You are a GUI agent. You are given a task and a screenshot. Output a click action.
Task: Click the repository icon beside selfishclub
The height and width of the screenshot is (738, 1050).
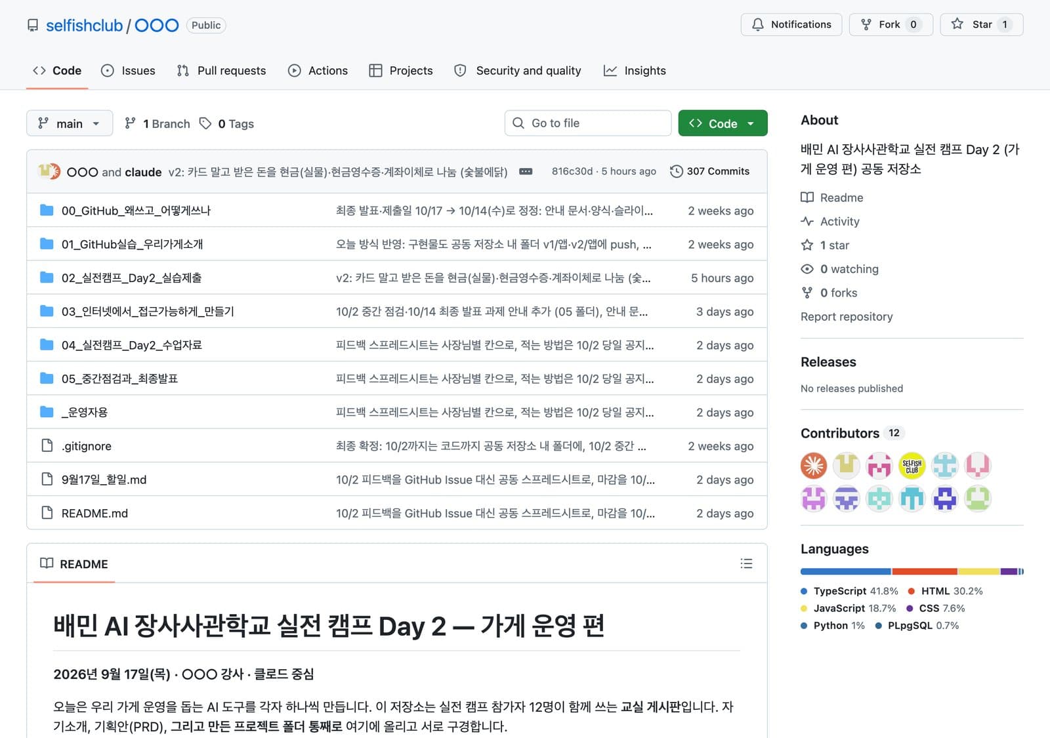pos(33,26)
